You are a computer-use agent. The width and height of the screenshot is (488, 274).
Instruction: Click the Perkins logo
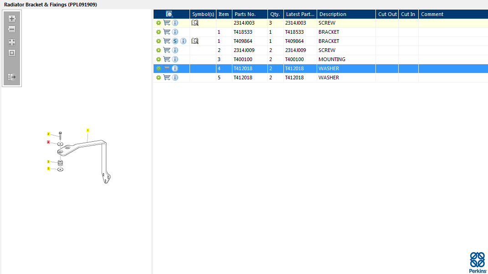478,263
